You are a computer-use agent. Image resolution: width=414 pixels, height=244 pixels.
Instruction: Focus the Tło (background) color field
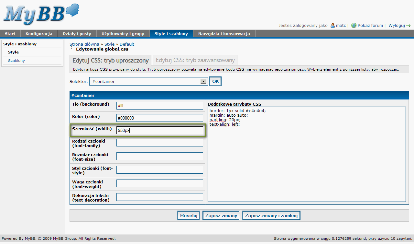click(160, 106)
